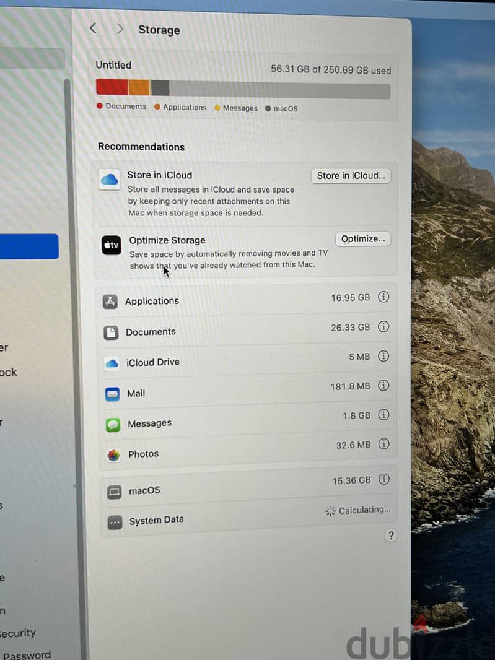Click the Documents row label
Screen dimensions: 495x660
(151, 332)
